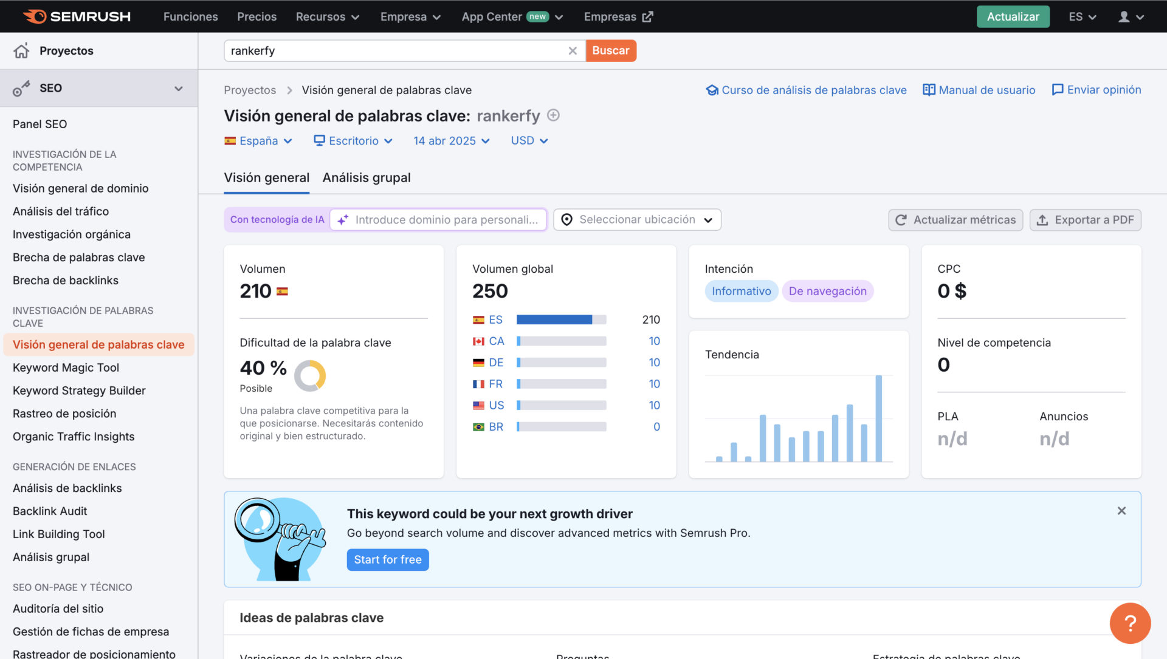
Task: Dismiss the growth driver banner
Action: pyautogui.click(x=1121, y=511)
